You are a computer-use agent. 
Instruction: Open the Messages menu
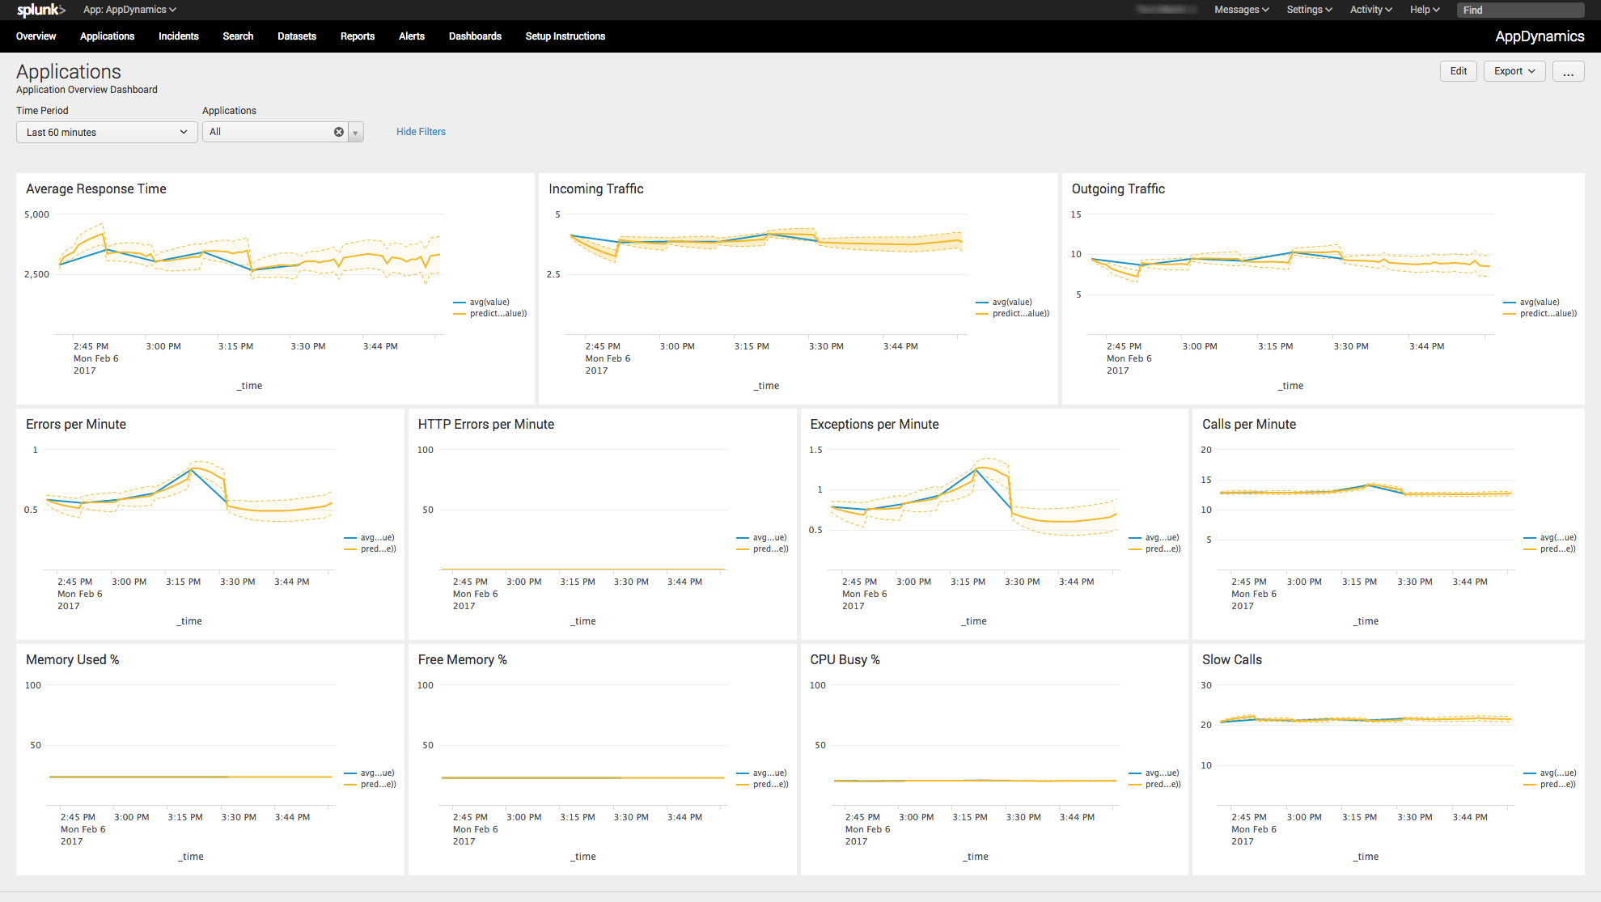[x=1241, y=10]
